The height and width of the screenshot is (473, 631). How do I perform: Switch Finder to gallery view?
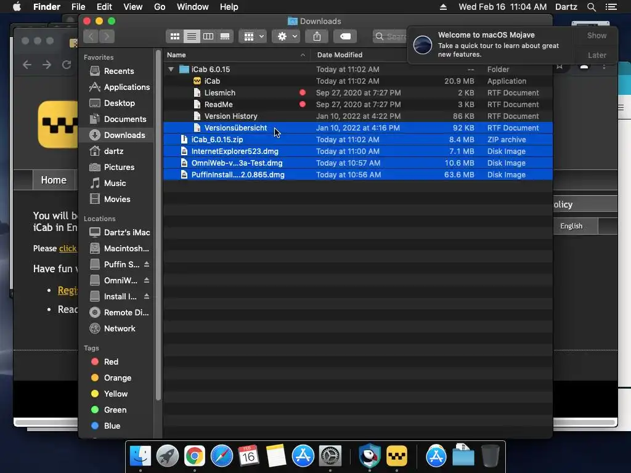pos(225,36)
